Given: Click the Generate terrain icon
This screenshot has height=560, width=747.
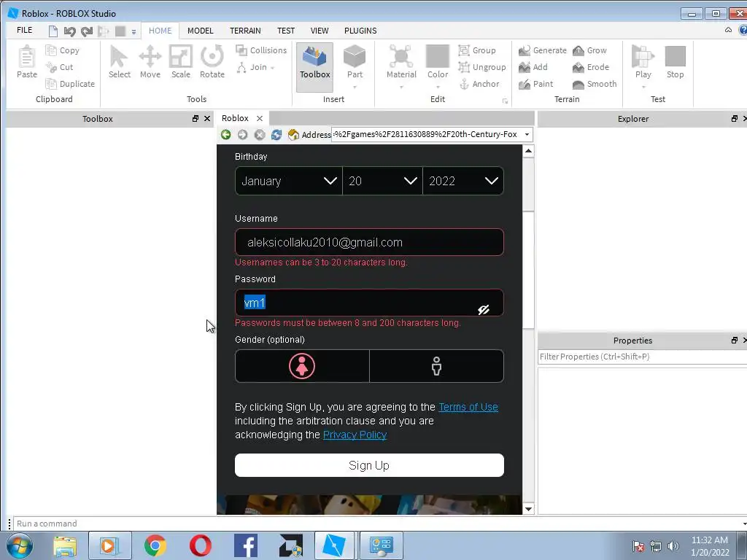Looking at the screenshot, I should coord(525,50).
